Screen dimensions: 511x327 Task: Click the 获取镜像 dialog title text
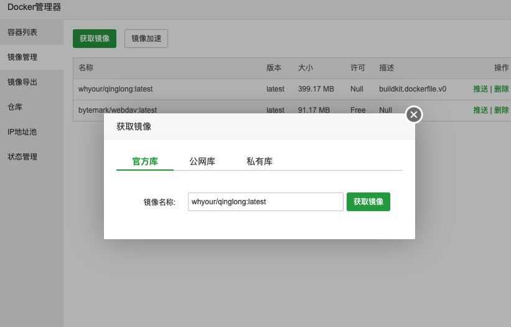[134, 126]
